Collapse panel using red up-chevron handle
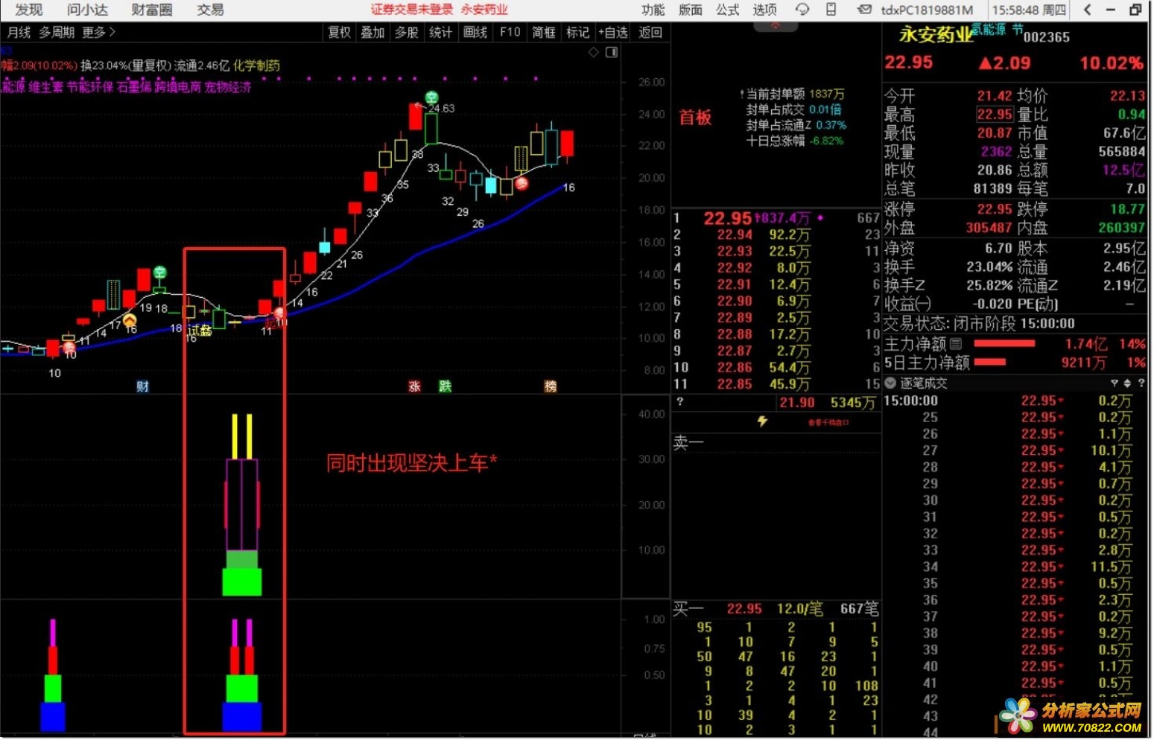The height and width of the screenshot is (740, 1154). click(775, 26)
